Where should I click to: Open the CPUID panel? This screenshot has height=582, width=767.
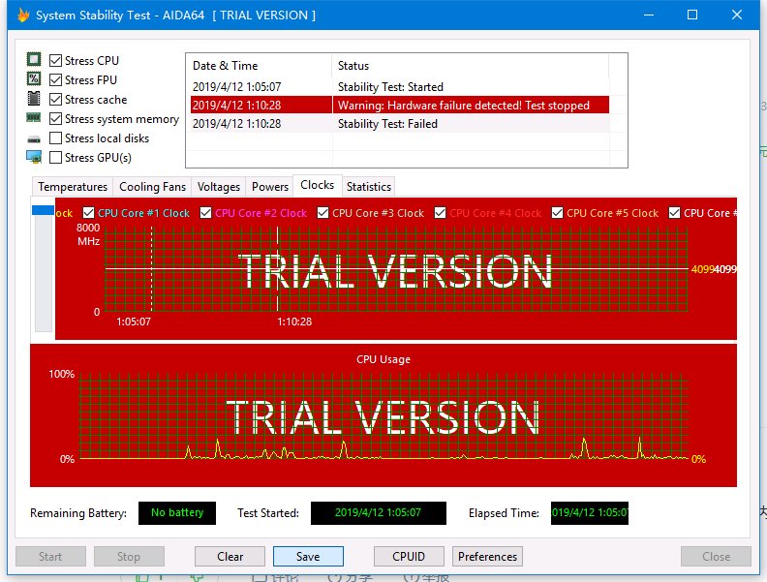(x=409, y=557)
